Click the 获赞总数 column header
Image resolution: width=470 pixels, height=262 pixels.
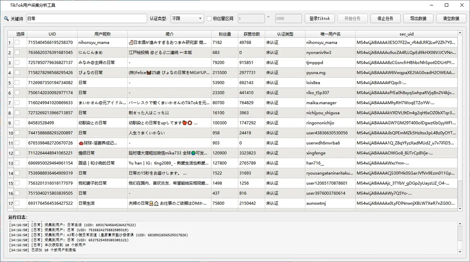[252, 34]
